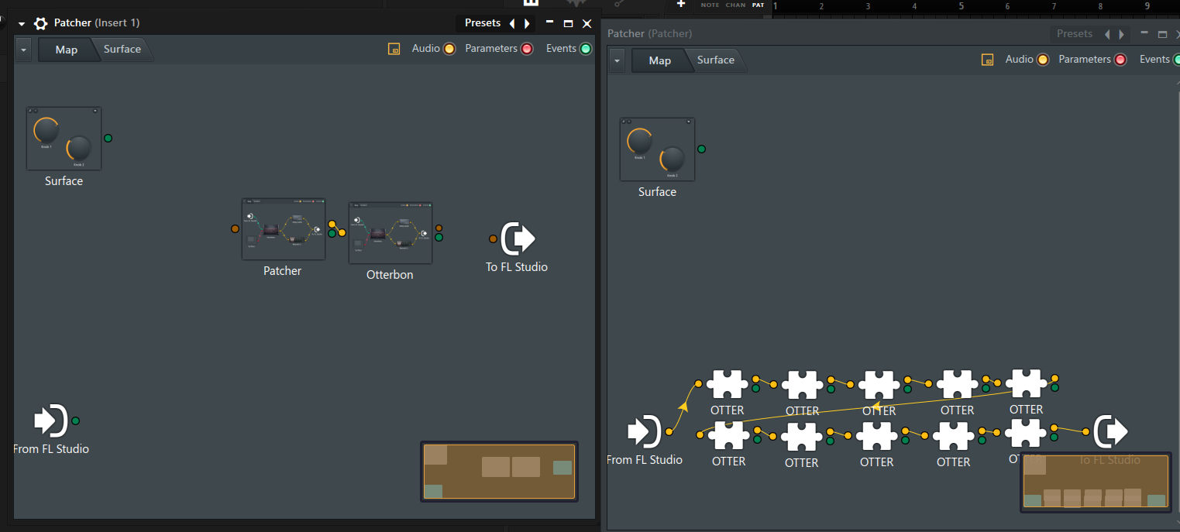Image resolution: width=1180 pixels, height=532 pixels.
Task: Select the Surface node in Patcher (Patcher)
Action: pos(657,149)
